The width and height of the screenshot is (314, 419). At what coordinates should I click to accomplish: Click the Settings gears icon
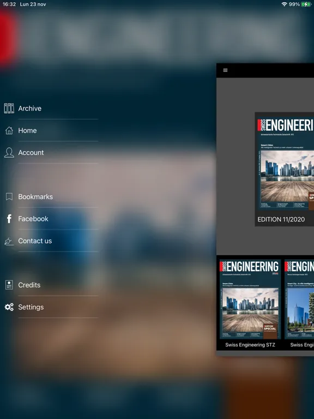tap(9, 307)
